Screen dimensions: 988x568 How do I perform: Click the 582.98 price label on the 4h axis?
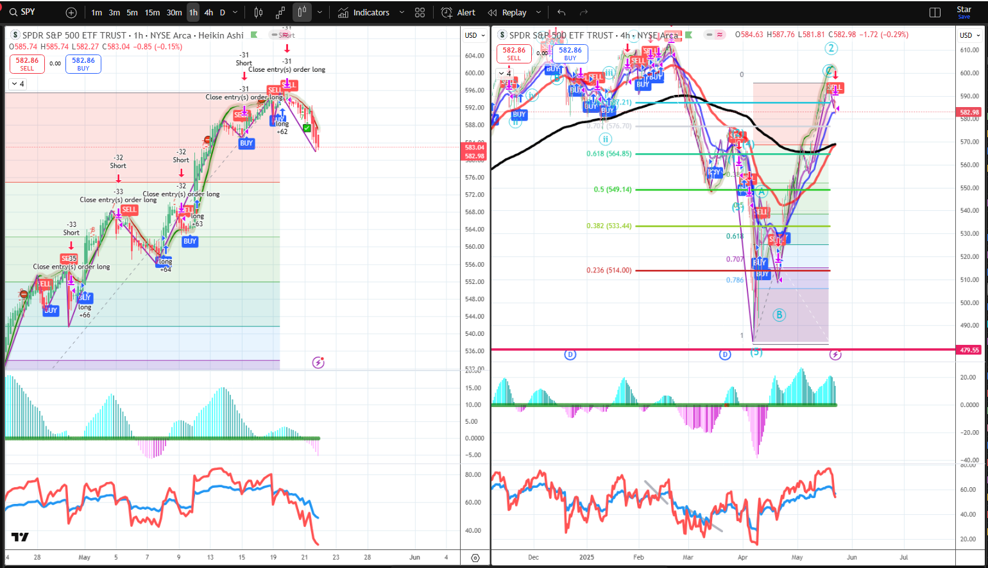point(969,112)
